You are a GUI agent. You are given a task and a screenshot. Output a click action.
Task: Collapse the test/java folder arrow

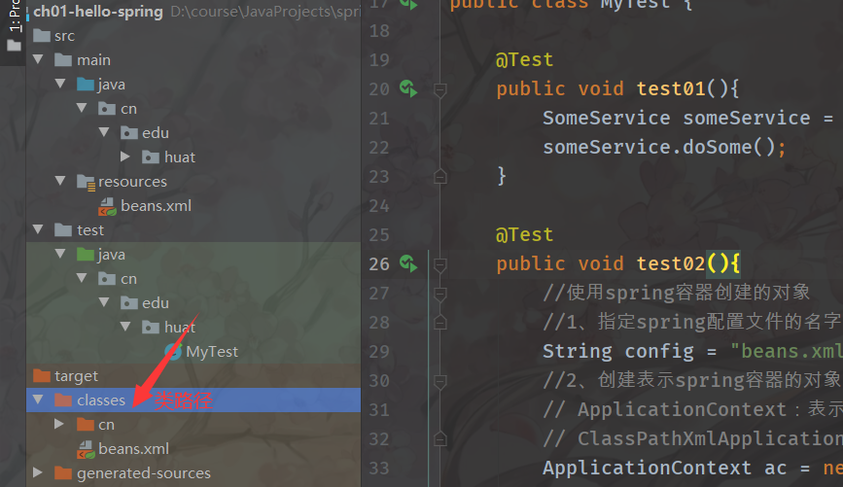(60, 254)
